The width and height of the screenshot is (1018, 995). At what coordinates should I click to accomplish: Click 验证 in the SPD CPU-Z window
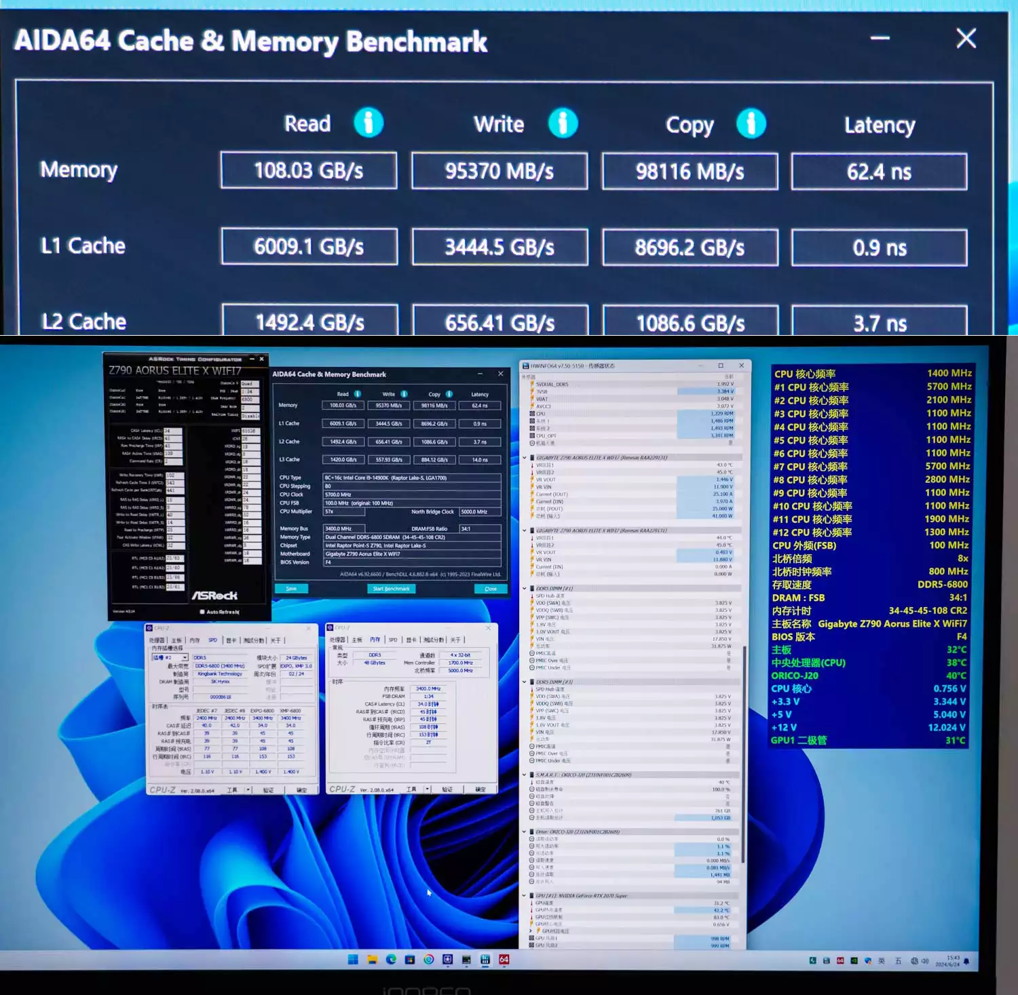click(268, 789)
